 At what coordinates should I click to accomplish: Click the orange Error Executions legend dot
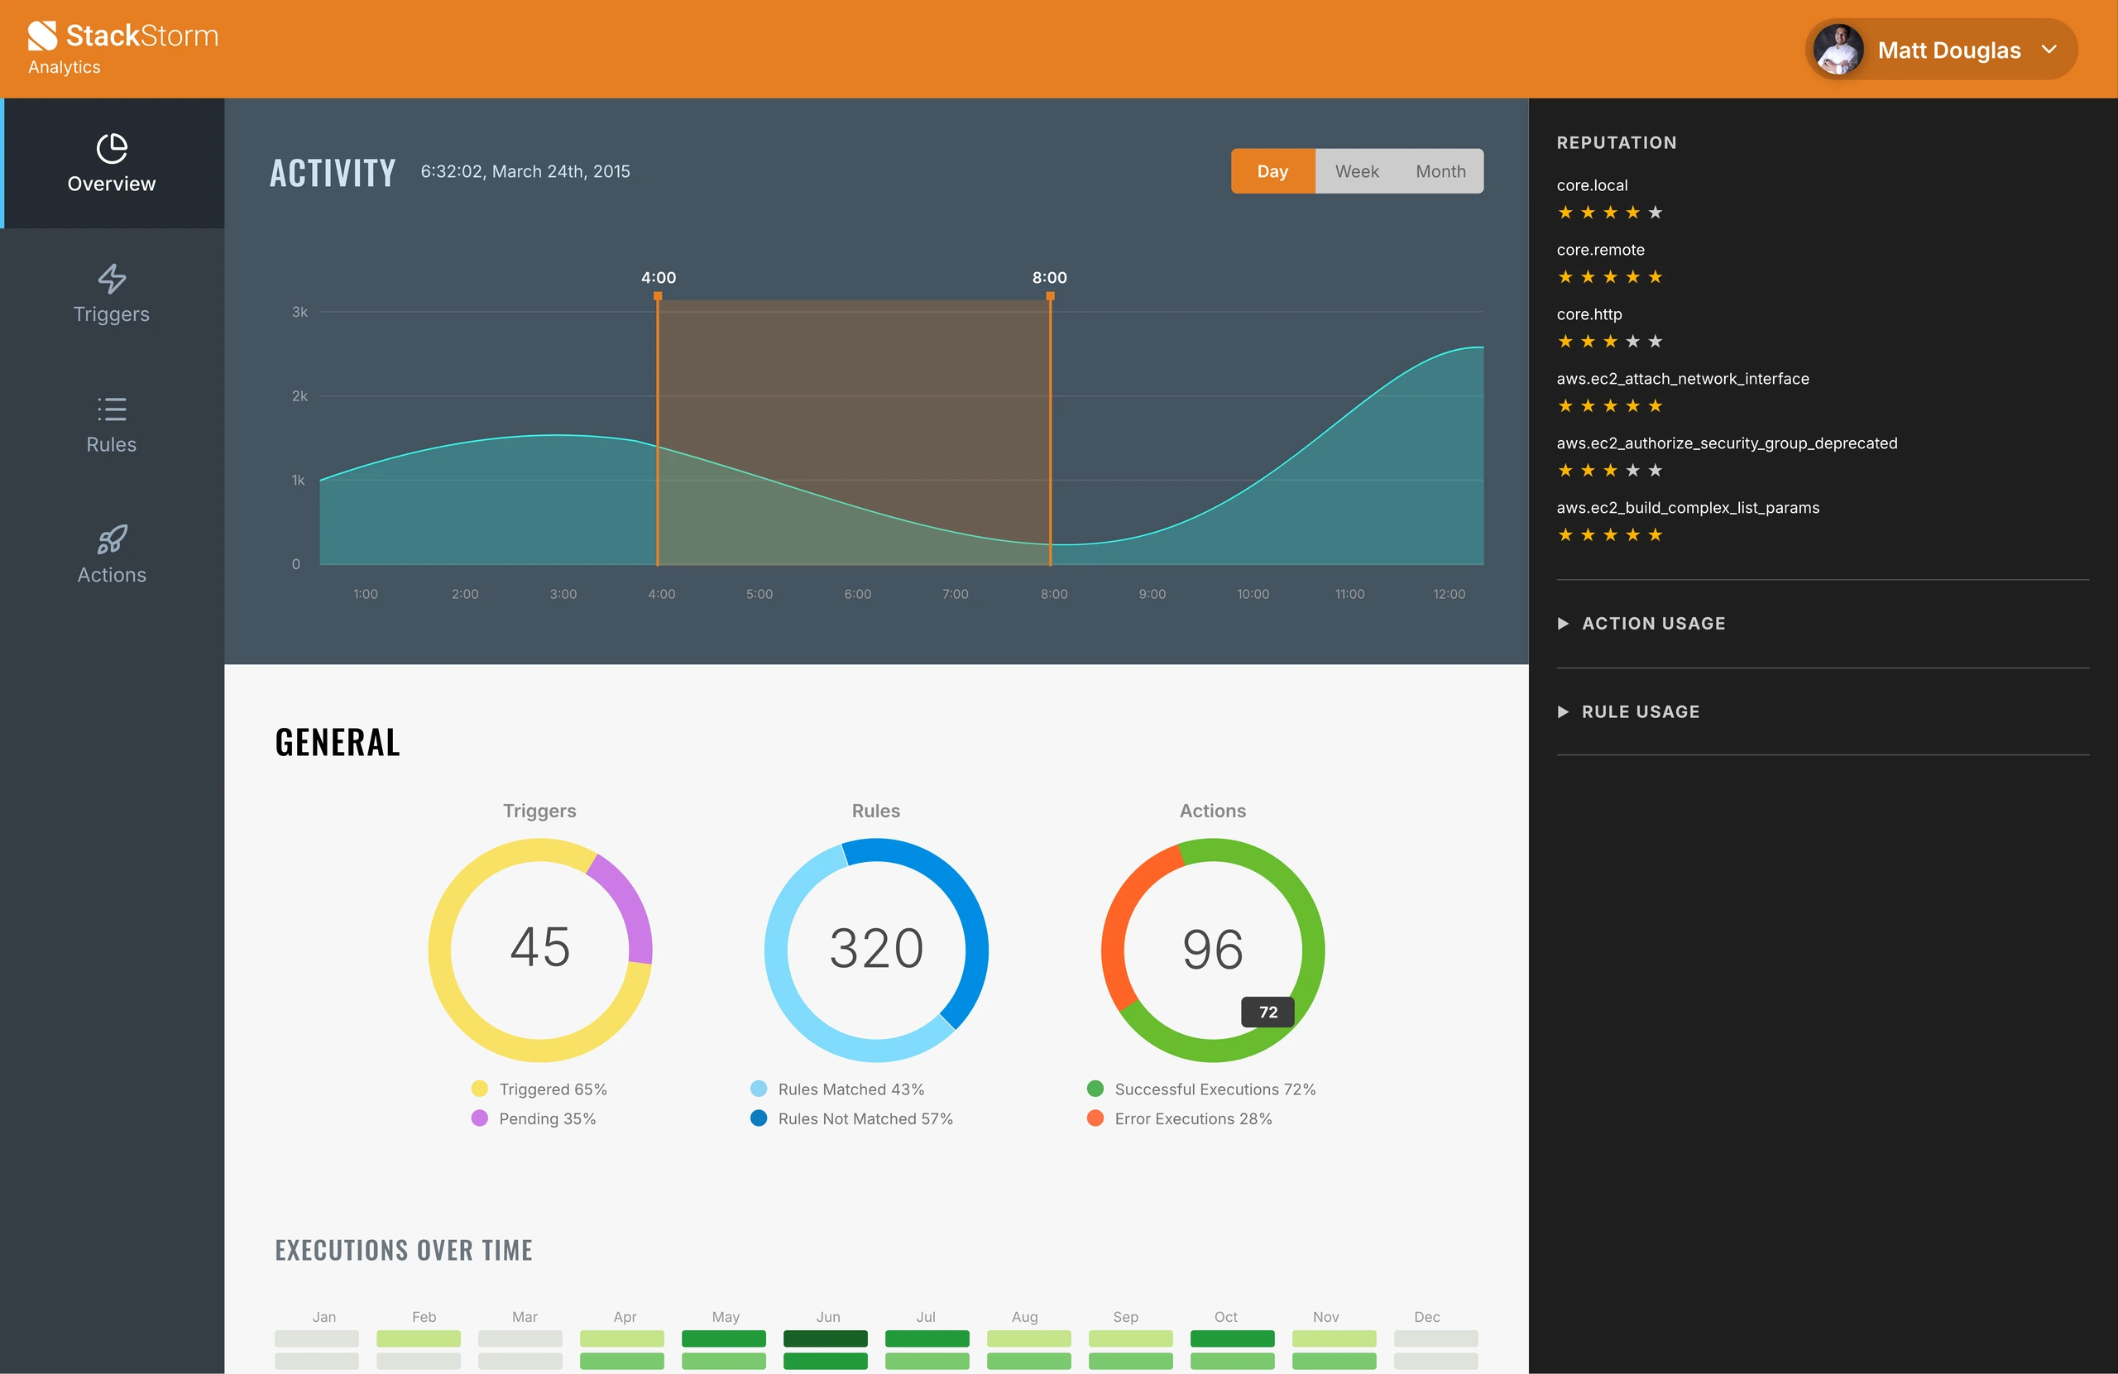tap(1095, 1118)
